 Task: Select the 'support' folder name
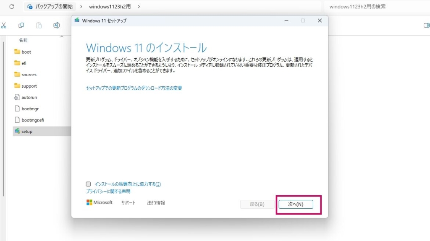coord(29,86)
